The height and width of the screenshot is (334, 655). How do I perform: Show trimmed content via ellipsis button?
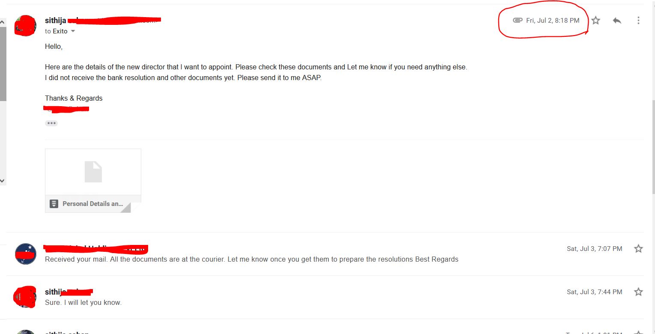(51, 123)
